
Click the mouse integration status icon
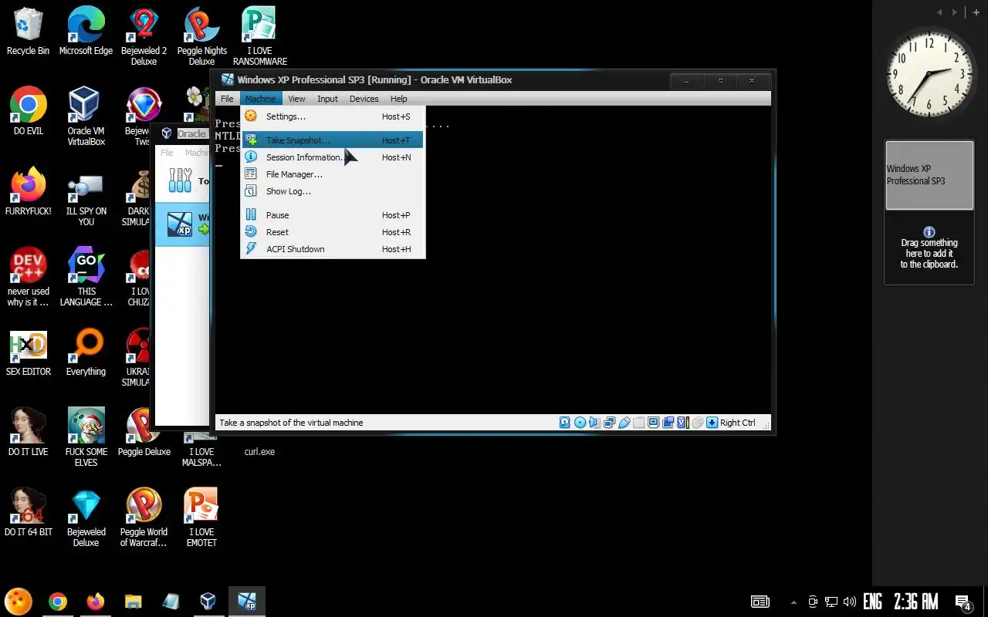coord(697,423)
